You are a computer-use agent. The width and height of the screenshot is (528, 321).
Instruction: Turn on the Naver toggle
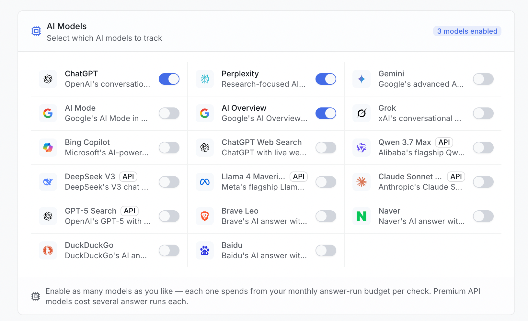(483, 216)
